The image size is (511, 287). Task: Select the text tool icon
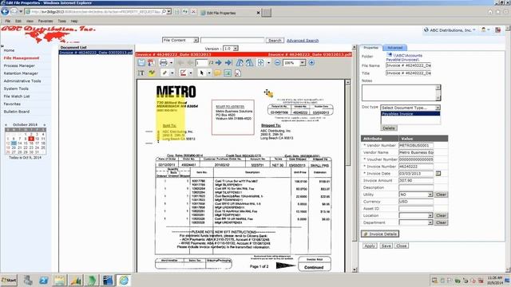tap(141, 73)
